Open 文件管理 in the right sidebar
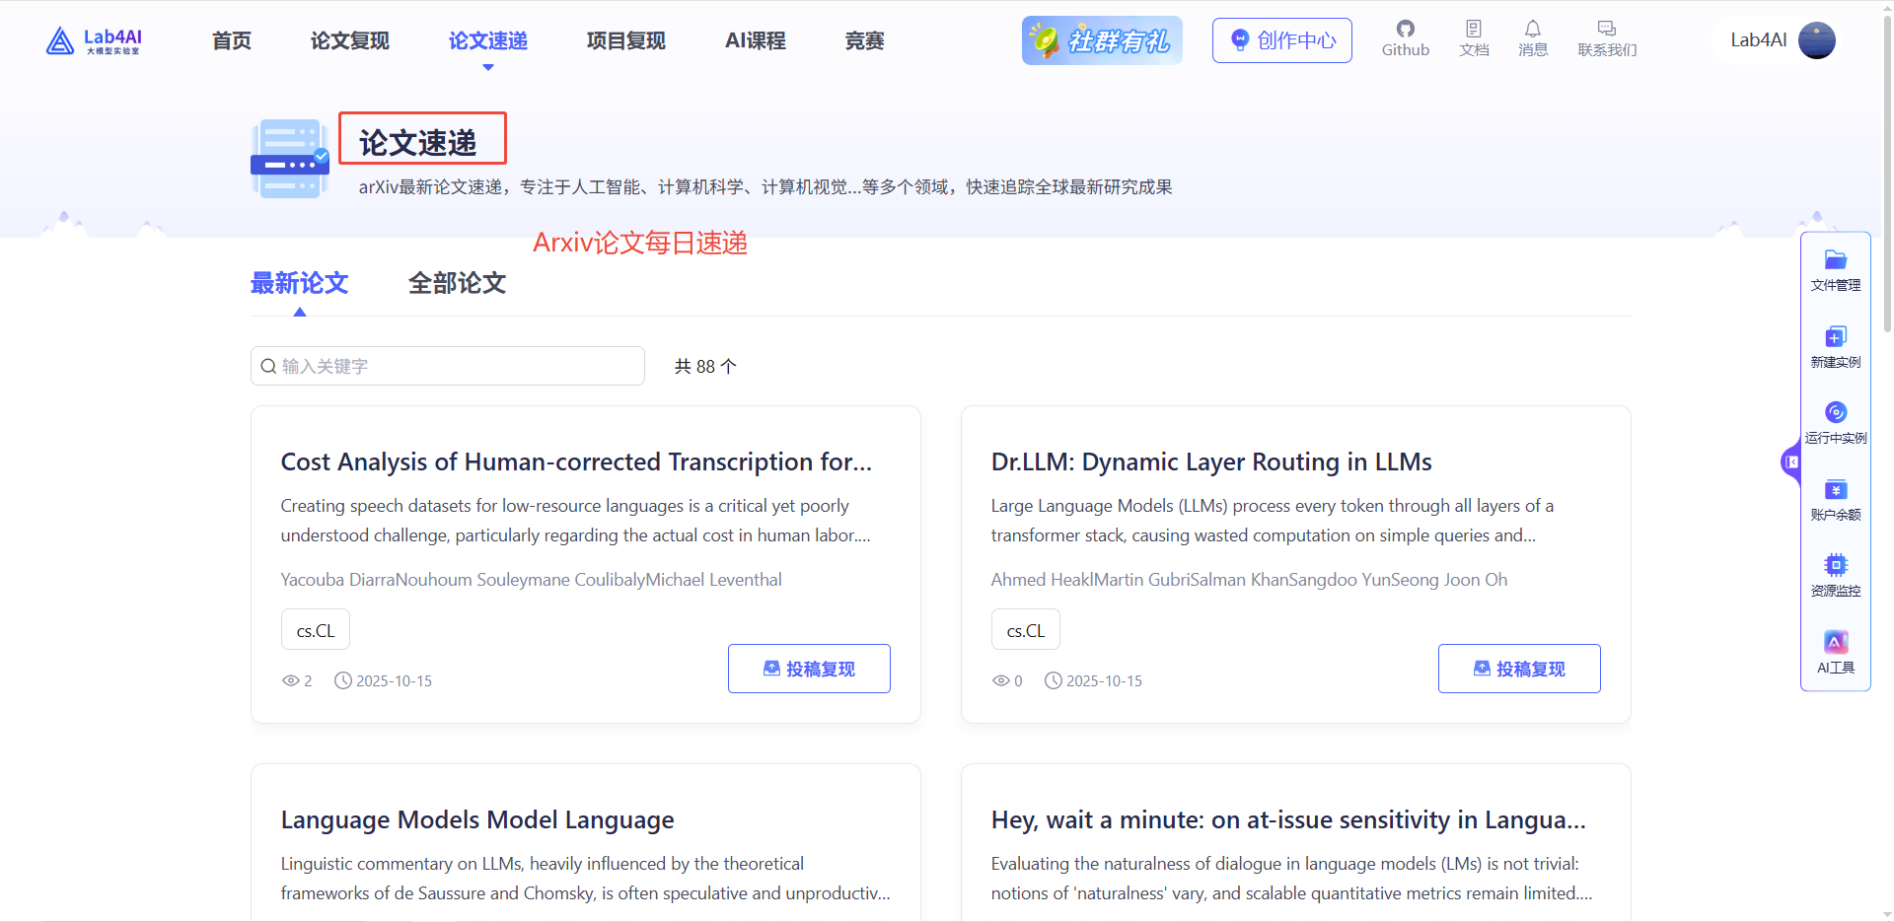The width and height of the screenshot is (1894, 922). tap(1835, 268)
